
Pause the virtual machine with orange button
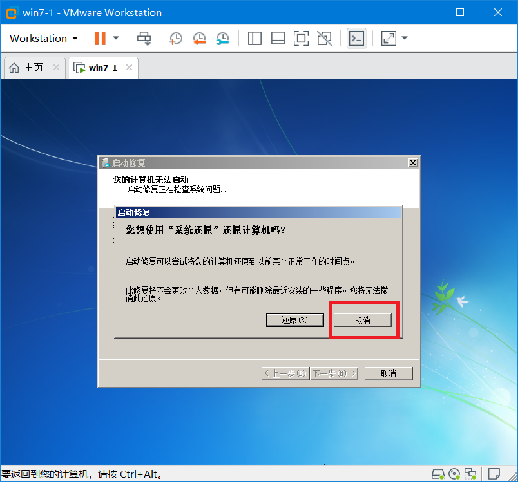(x=100, y=39)
